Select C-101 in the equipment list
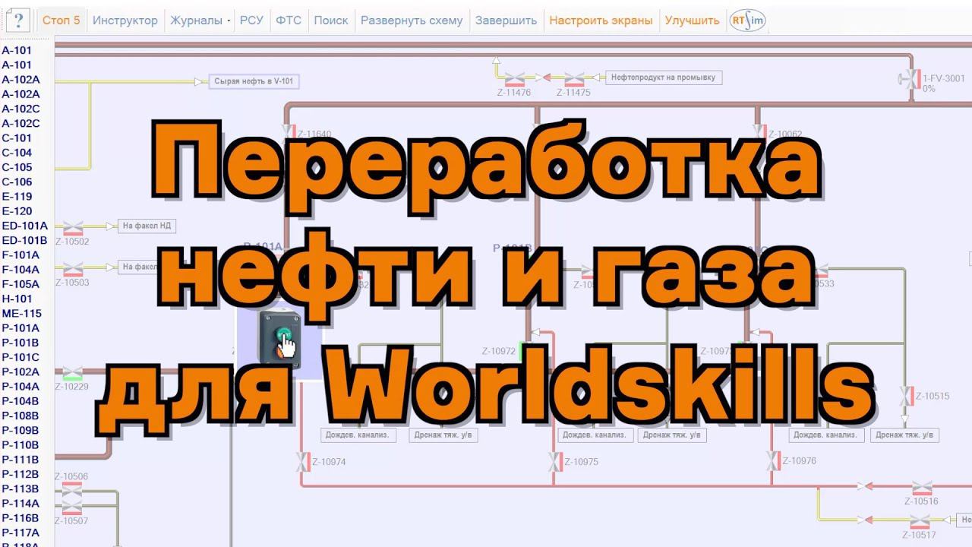This screenshot has width=972, height=547. (x=17, y=138)
